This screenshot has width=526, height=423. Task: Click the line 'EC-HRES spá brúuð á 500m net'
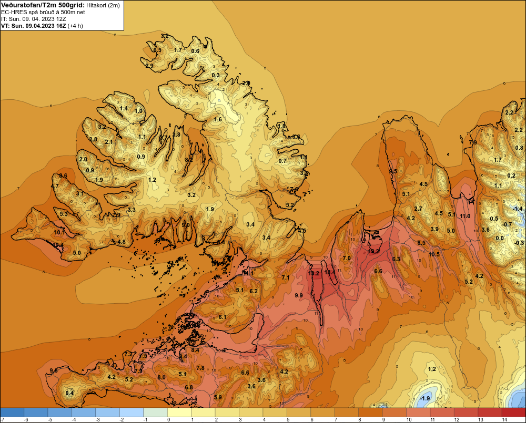click(x=43, y=12)
